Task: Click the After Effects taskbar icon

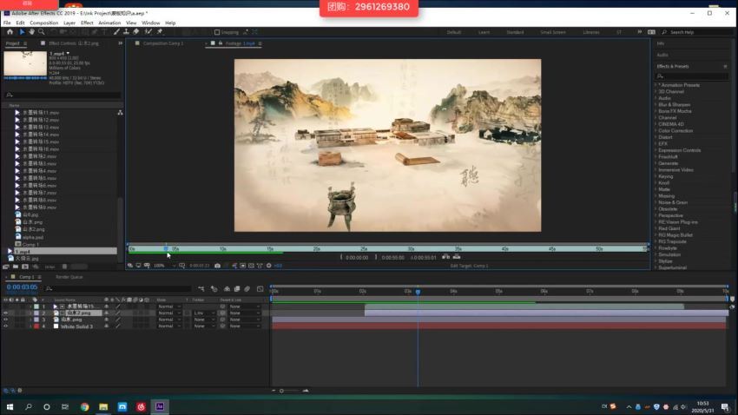Action: (x=160, y=406)
